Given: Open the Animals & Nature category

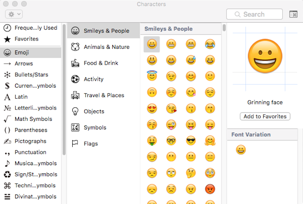Looking at the screenshot, I should [103, 47].
